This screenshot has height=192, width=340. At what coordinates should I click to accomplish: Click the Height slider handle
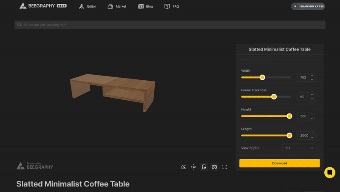[289, 116]
